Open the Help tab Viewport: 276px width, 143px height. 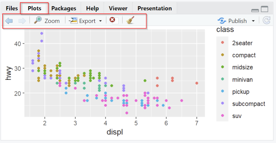tap(92, 8)
